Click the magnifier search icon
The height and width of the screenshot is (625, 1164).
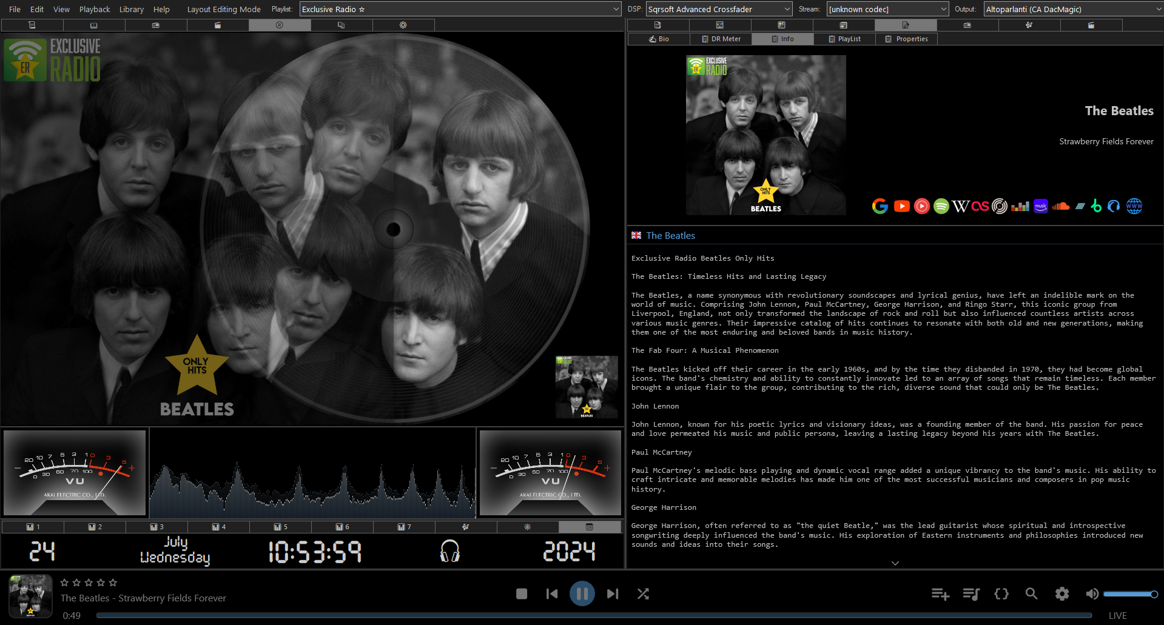tap(1031, 594)
